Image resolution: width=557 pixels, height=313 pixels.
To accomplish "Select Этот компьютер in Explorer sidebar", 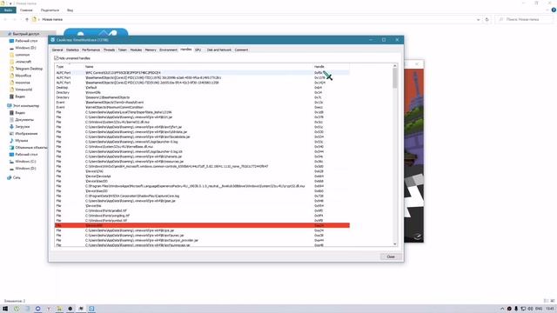I will pyautogui.click(x=25, y=106).
